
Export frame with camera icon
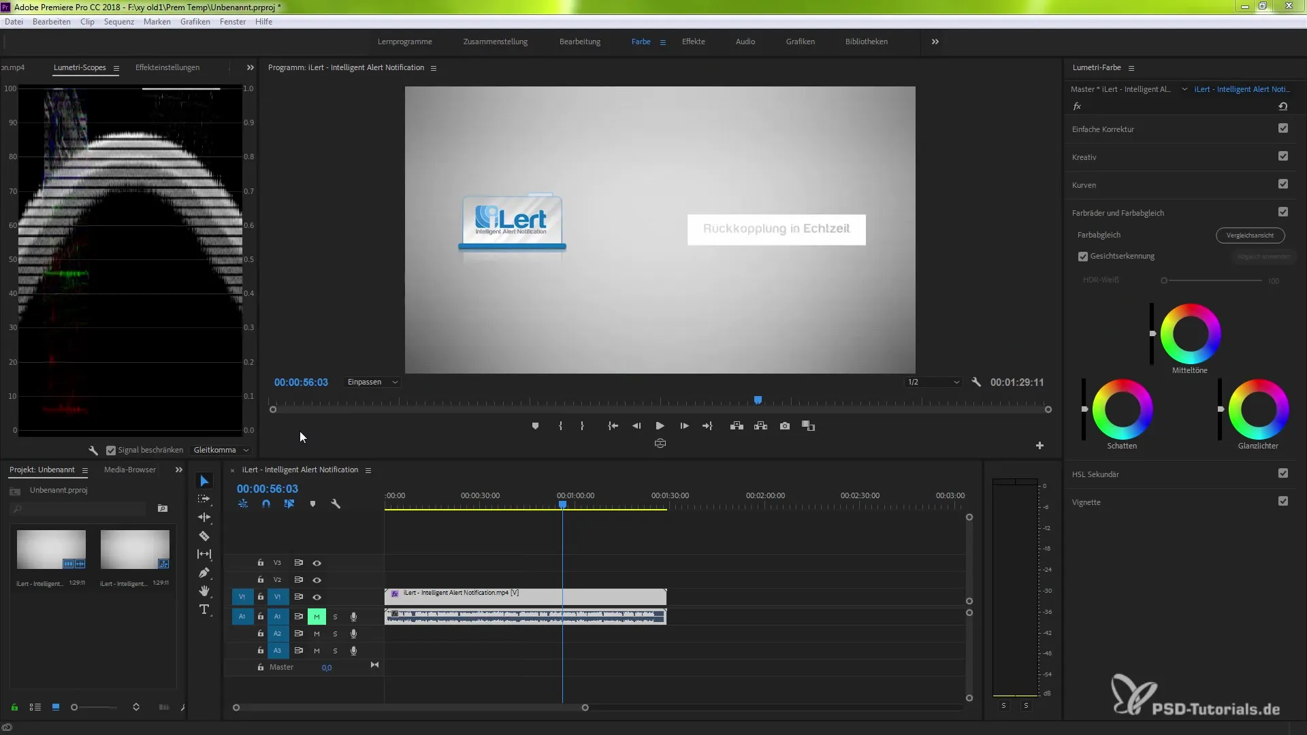coord(785,426)
